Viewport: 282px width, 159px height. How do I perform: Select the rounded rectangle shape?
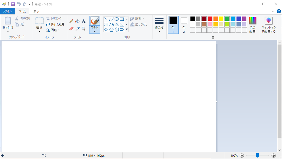[x=106, y=24]
